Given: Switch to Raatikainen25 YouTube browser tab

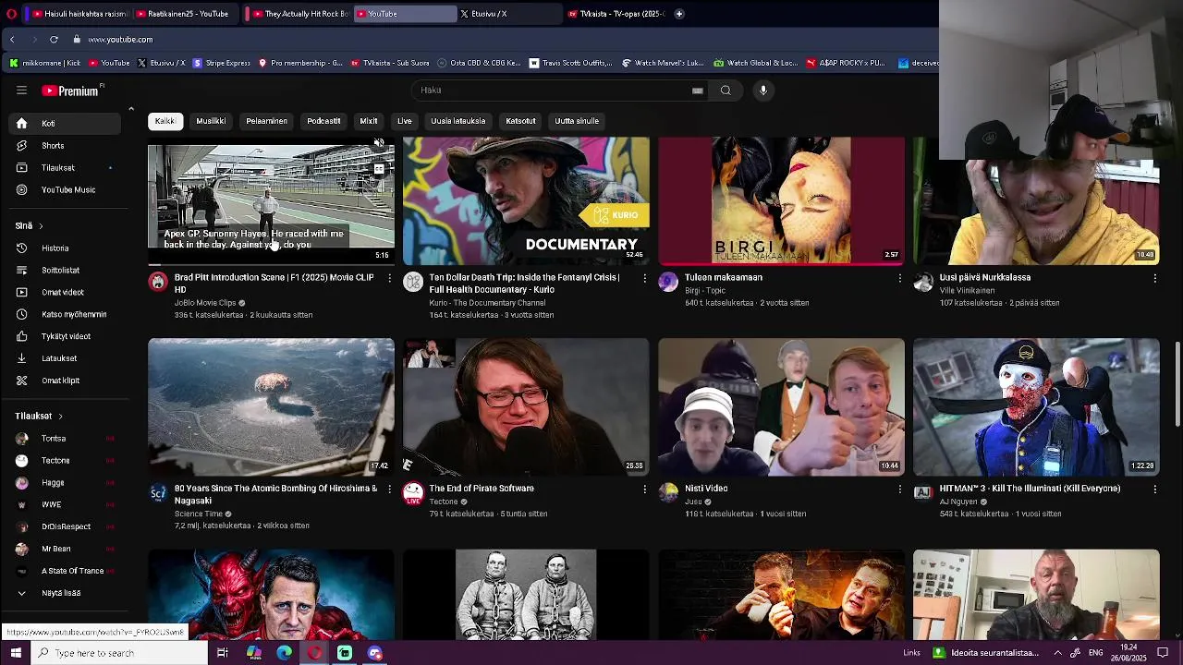Looking at the screenshot, I should point(186,14).
